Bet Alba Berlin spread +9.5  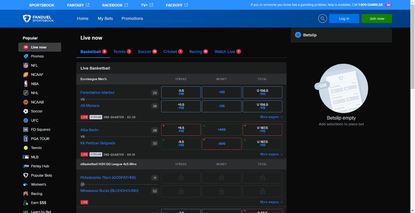181,129
